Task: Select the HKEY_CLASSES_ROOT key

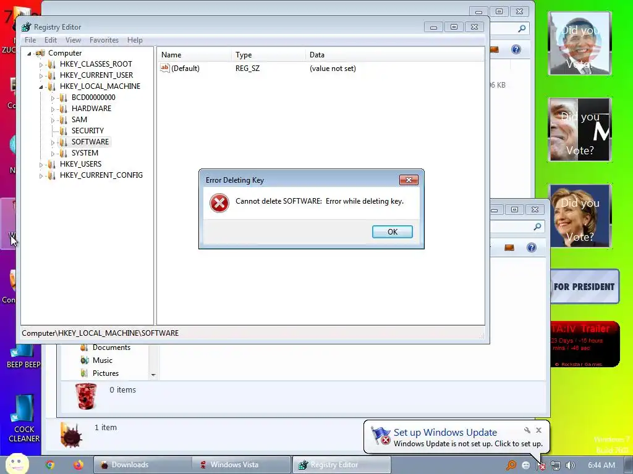Action: pos(96,64)
